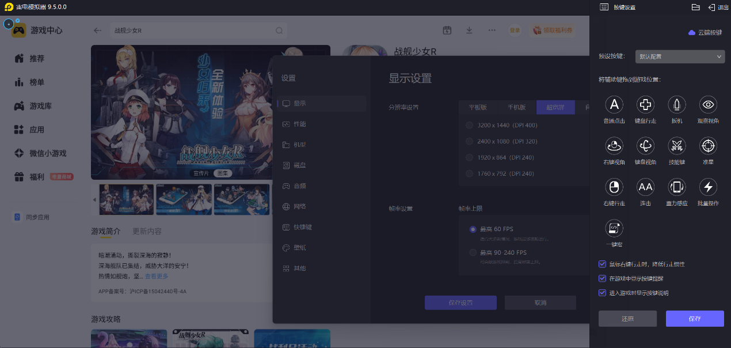This screenshot has height=348, width=731.
Task: Open the downloads icon in Game Center toolbar
Action: click(469, 30)
